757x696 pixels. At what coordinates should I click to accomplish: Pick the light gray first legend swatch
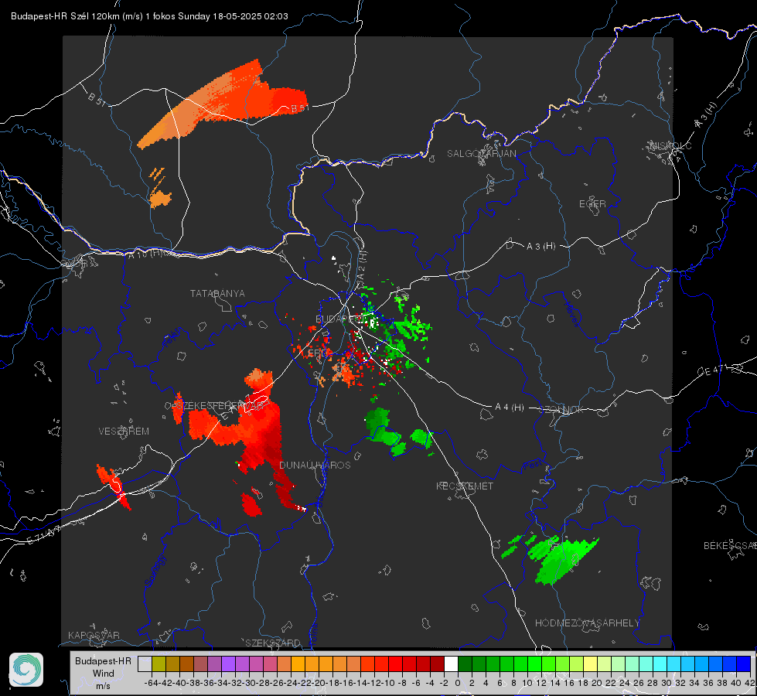tap(145, 664)
